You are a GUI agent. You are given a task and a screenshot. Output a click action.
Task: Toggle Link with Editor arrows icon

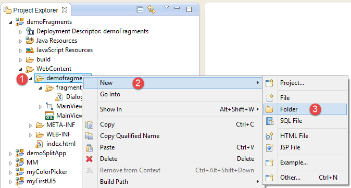click(x=152, y=9)
